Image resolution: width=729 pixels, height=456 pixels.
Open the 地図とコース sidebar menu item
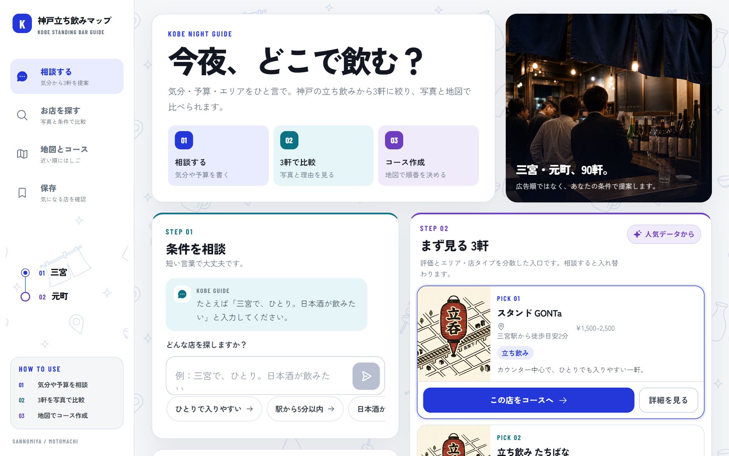[67, 154]
